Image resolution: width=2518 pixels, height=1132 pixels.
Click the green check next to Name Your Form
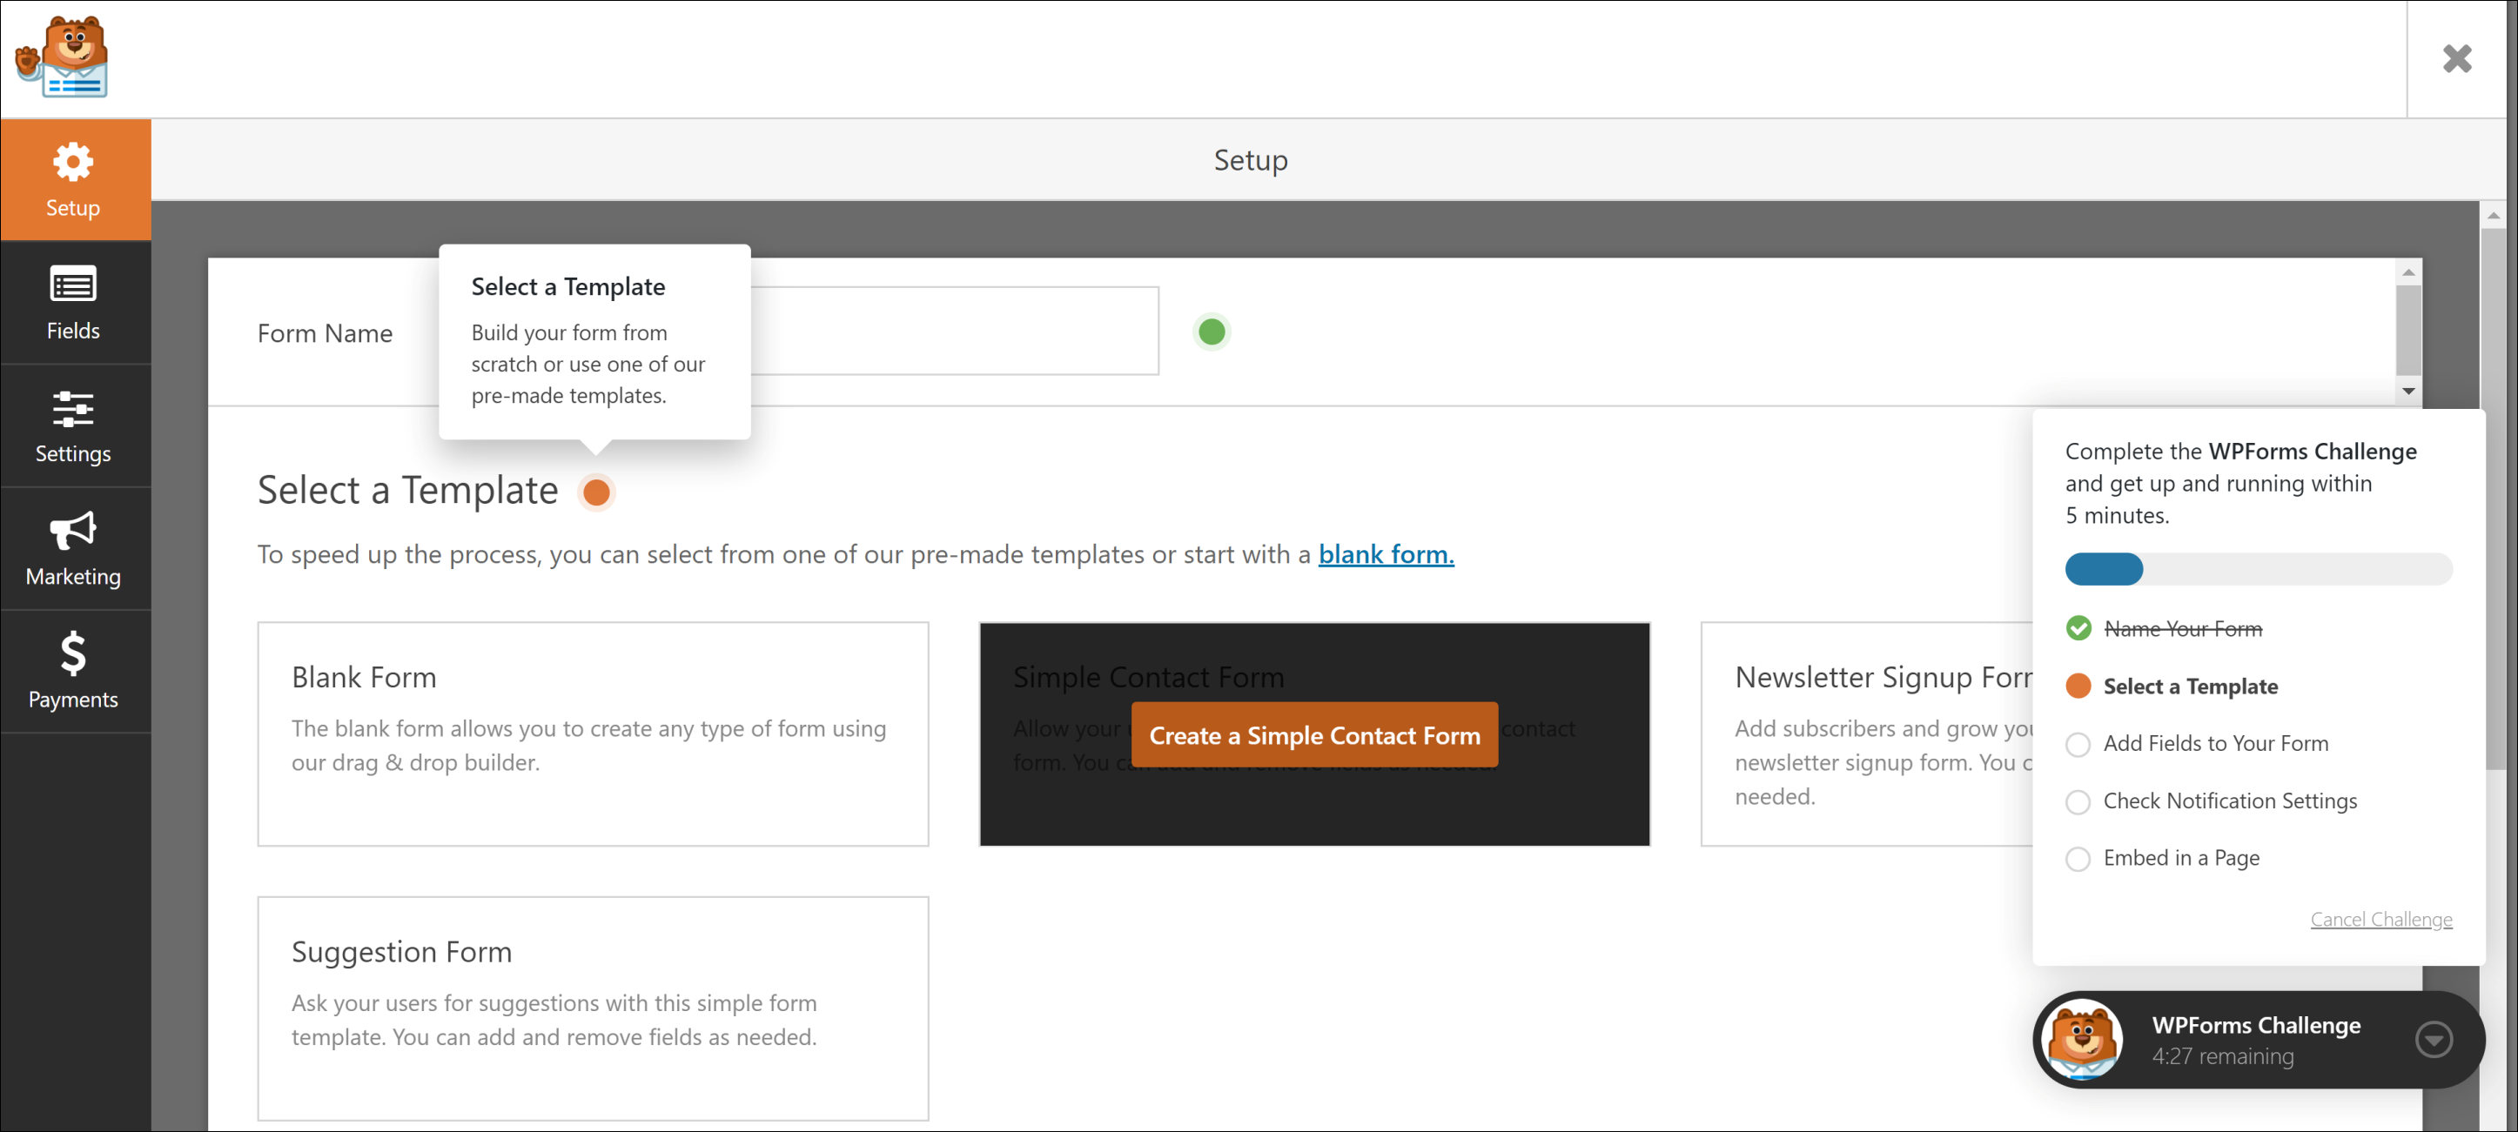(2078, 628)
